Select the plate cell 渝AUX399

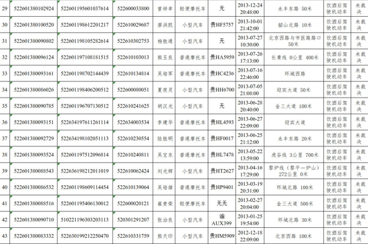221,220
